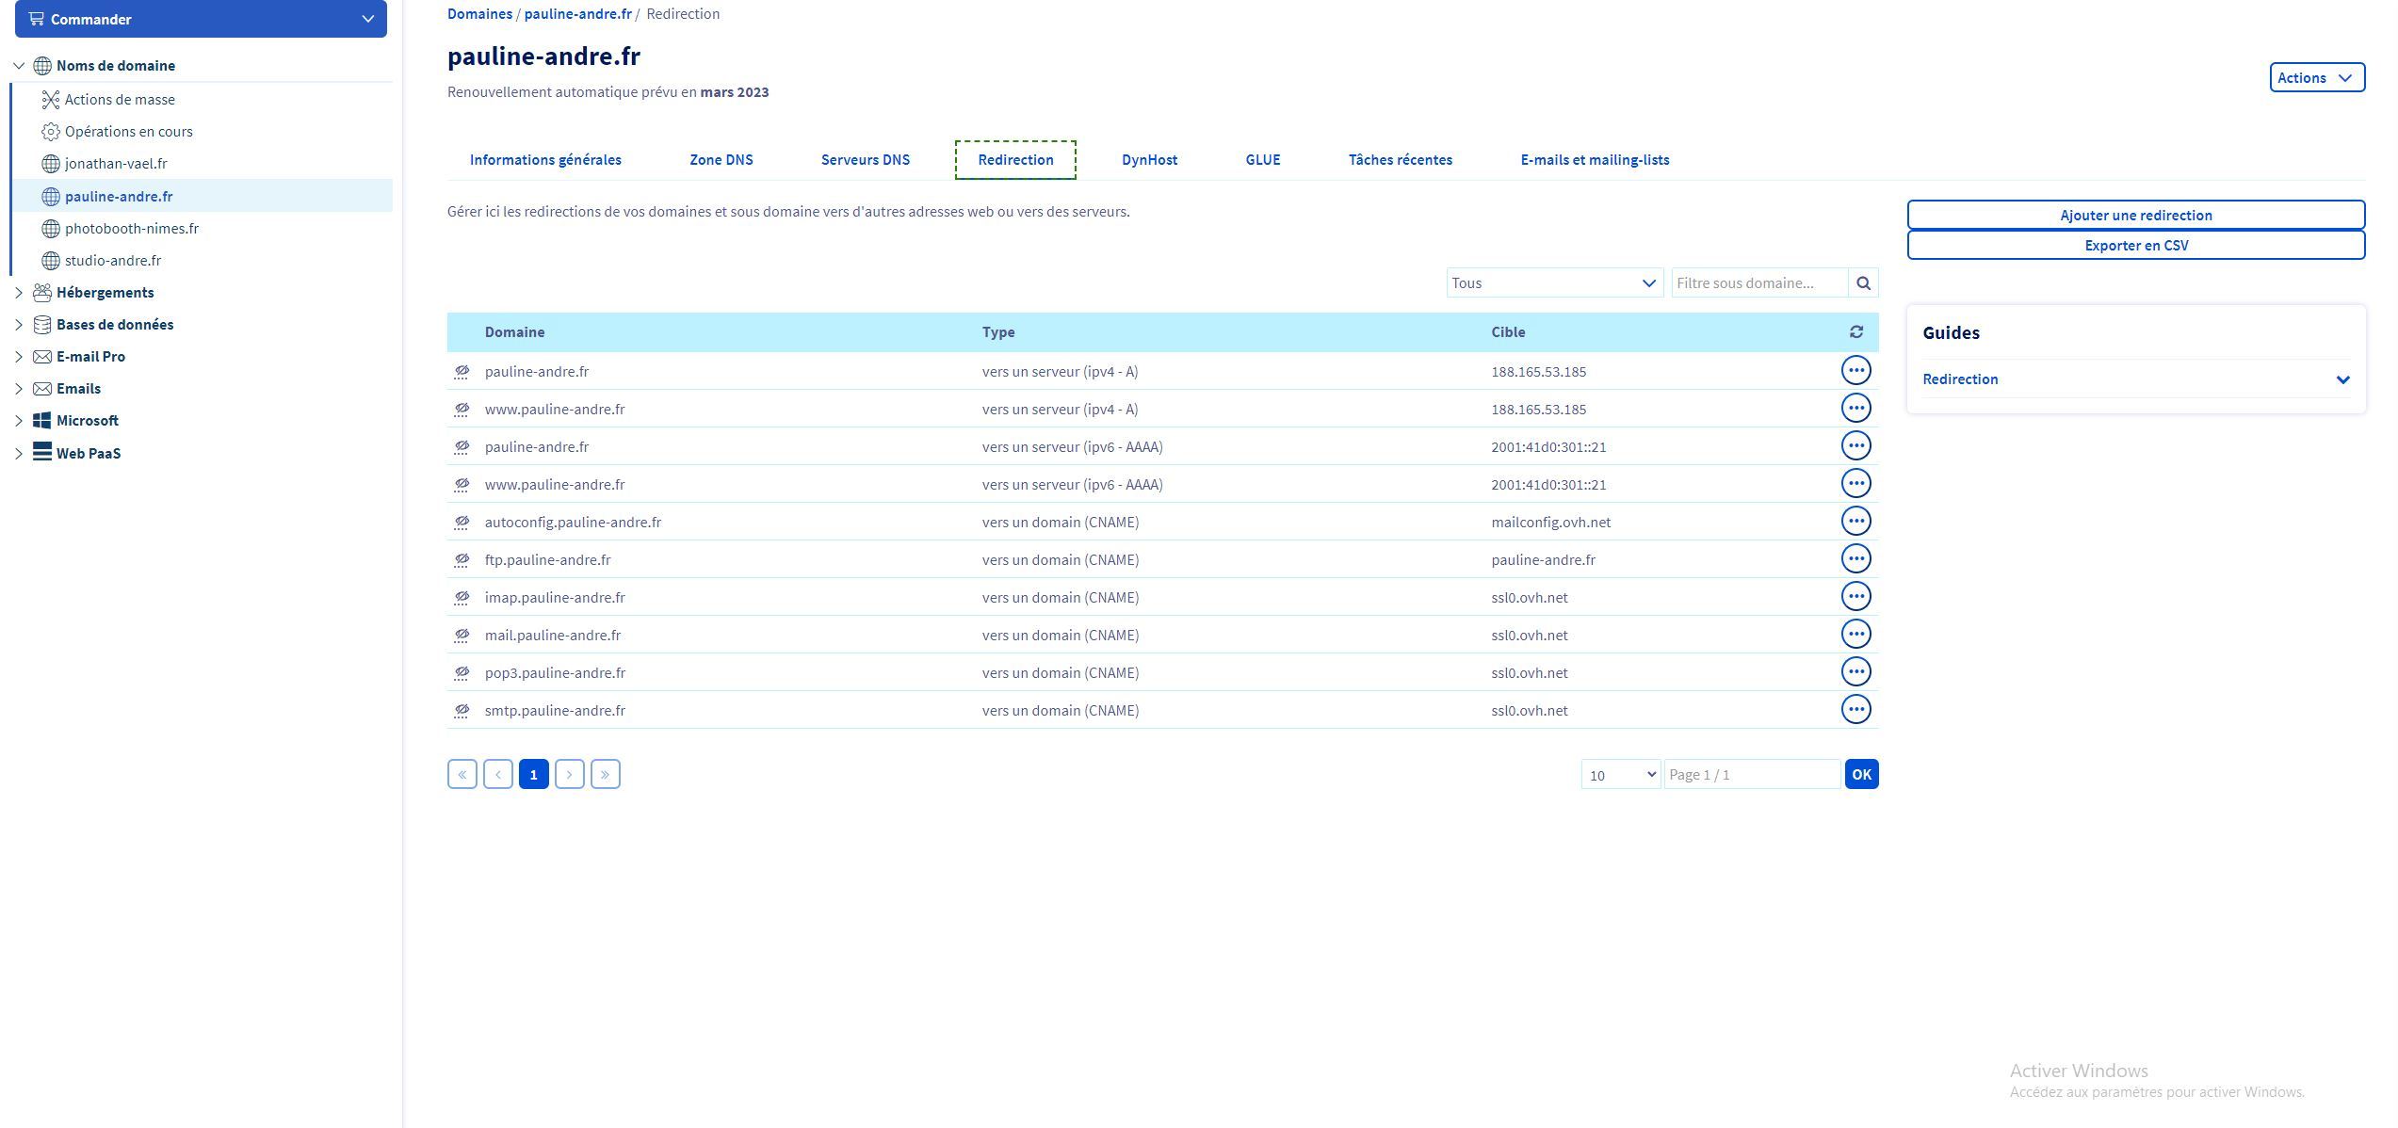Click Ajouter une redirection button
Viewport: 2398px width, 1128px height.
point(2134,215)
